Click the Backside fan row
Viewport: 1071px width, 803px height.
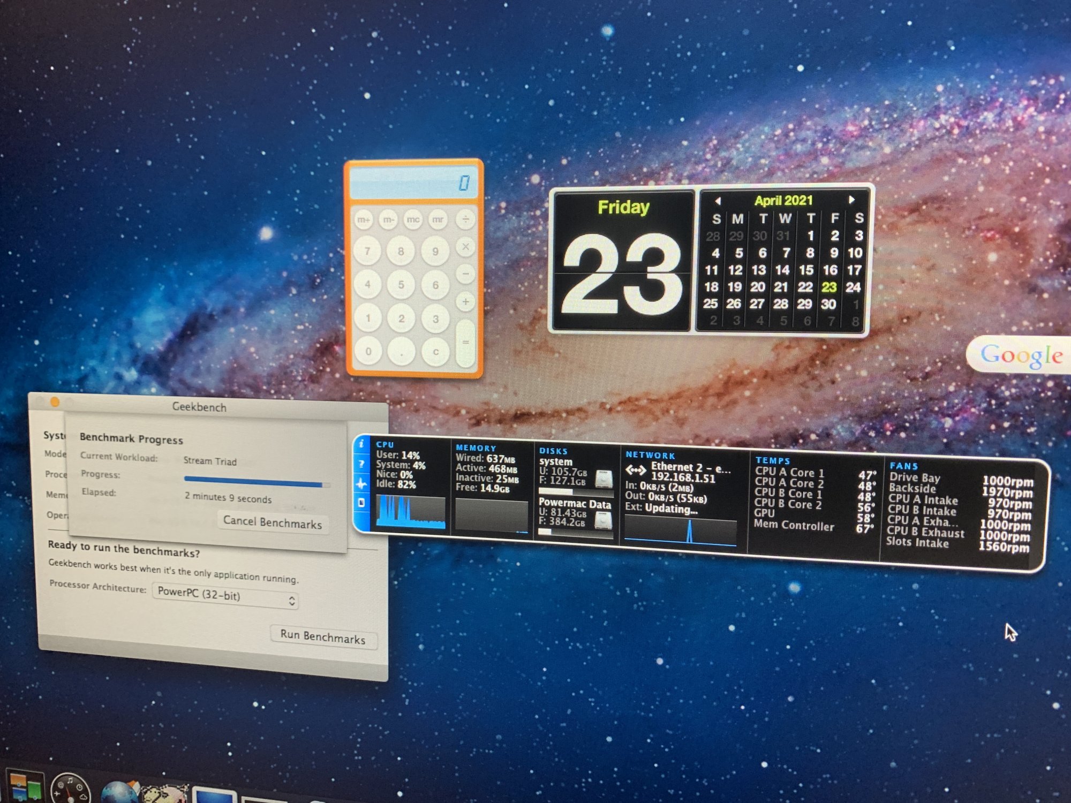pos(961,490)
